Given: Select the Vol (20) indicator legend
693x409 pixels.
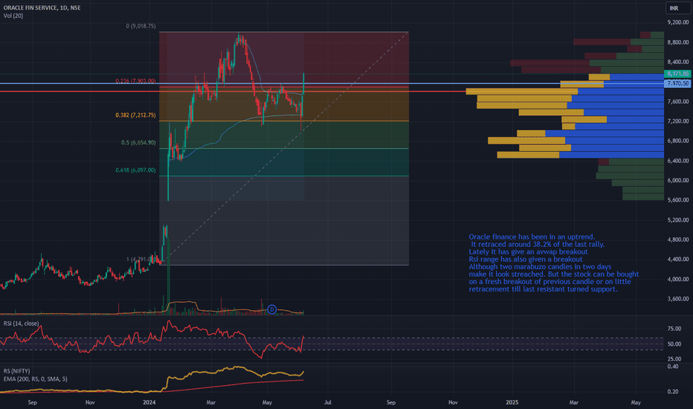Looking at the screenshot, I should (13, 16).
